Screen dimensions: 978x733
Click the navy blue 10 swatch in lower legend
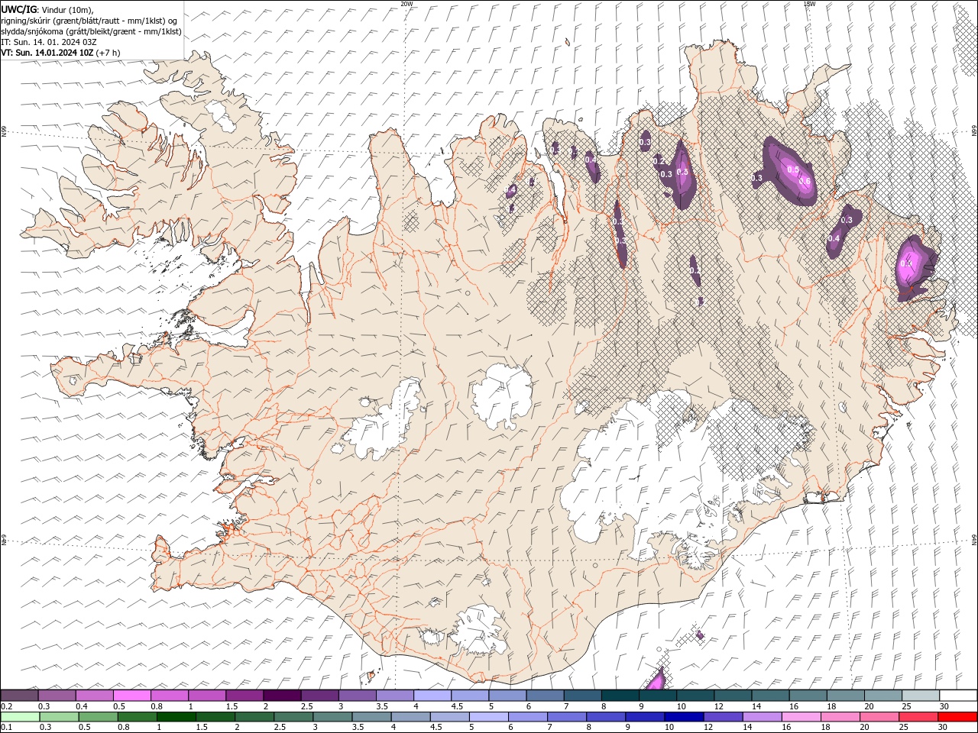pyautogui.click(x=684, y=717)
